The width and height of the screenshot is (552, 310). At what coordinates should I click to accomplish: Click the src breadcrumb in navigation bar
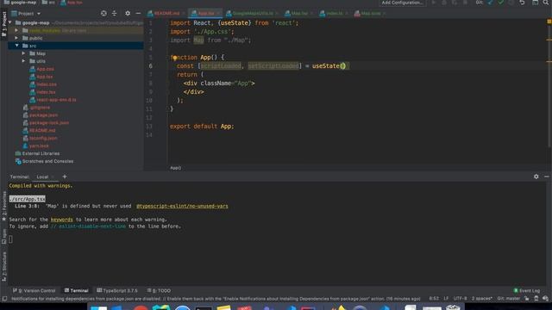click(48, 3)
